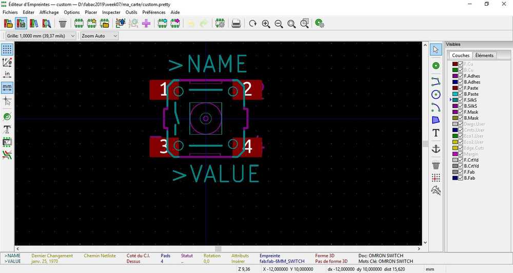Screen dimensions: 513x273
Task: Toggle F.CrtYd layer visibility checkbox
Action: (461, 160)
